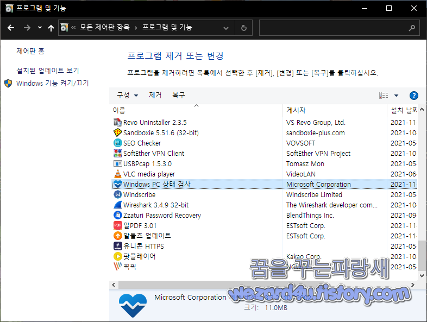The height and width of the screenshot is (322, 427).
Task: Click the Windows PC 상태 검사 heart icon
Action: [117, 184]
